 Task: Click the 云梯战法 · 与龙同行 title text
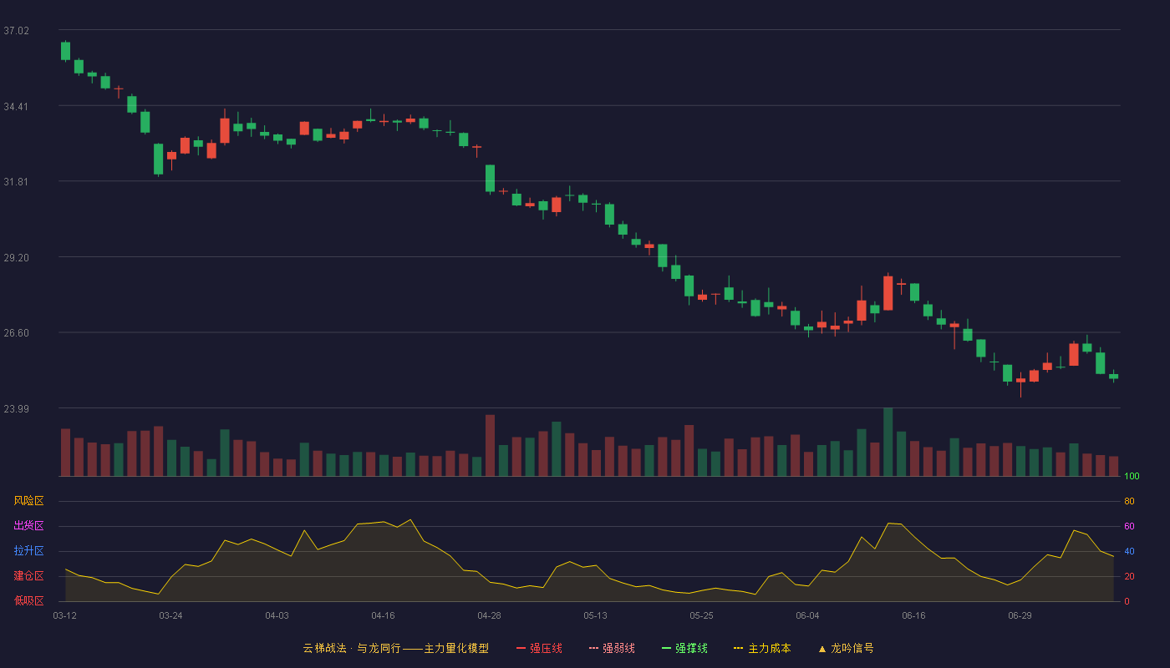pyautogui.click(x=352, y=648)
